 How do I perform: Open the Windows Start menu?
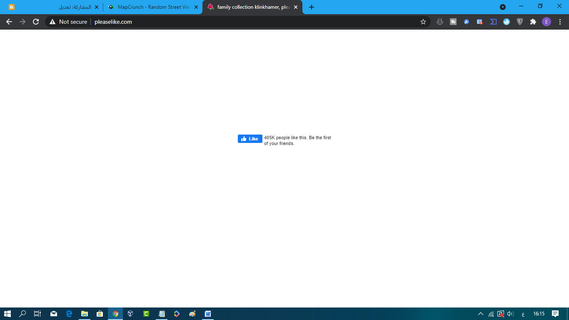7,314
